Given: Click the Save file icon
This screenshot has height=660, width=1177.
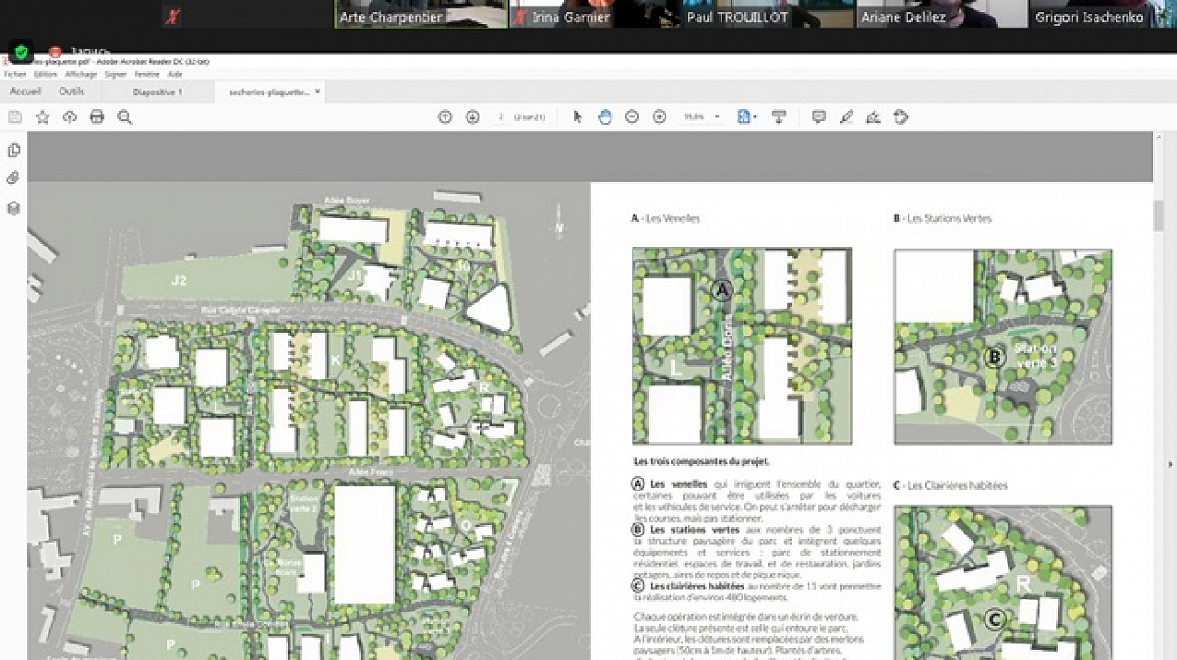Looking at the screenshot, I should tap(15, 116).
